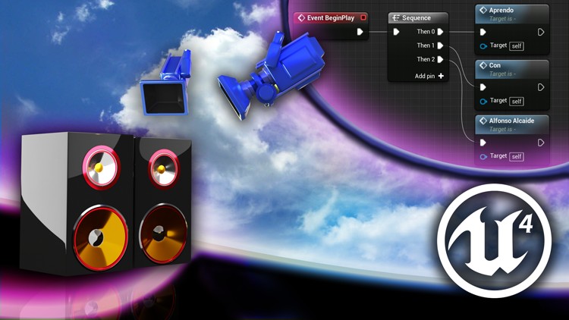Image resolution: width=569 pixels, height=320 pixels.
Task: Click the Con node output execution pin
Action: (x=541, y=87)
